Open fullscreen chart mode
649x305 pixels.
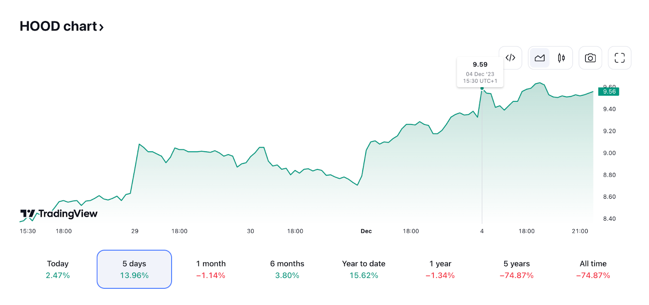(619, 58)
